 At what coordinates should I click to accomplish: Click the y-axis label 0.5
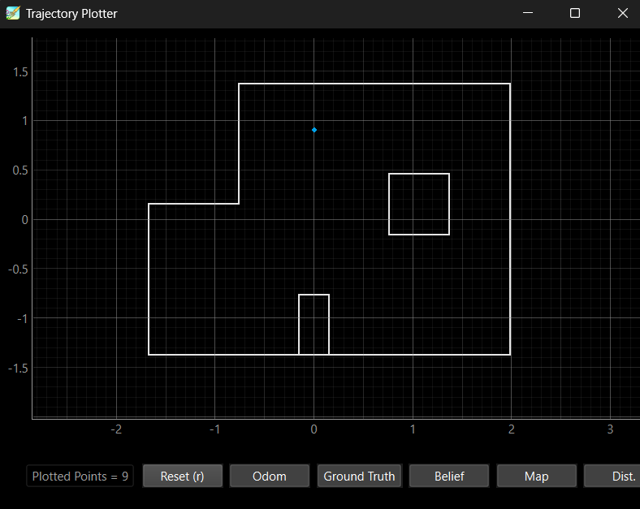click(x=20, y=170)
